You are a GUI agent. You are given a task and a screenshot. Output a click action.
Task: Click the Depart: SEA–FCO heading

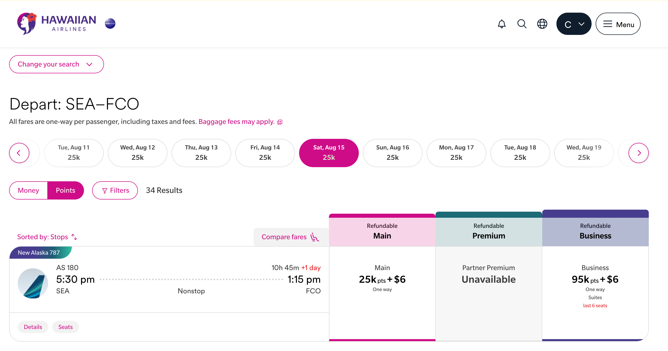pos(74,104)
